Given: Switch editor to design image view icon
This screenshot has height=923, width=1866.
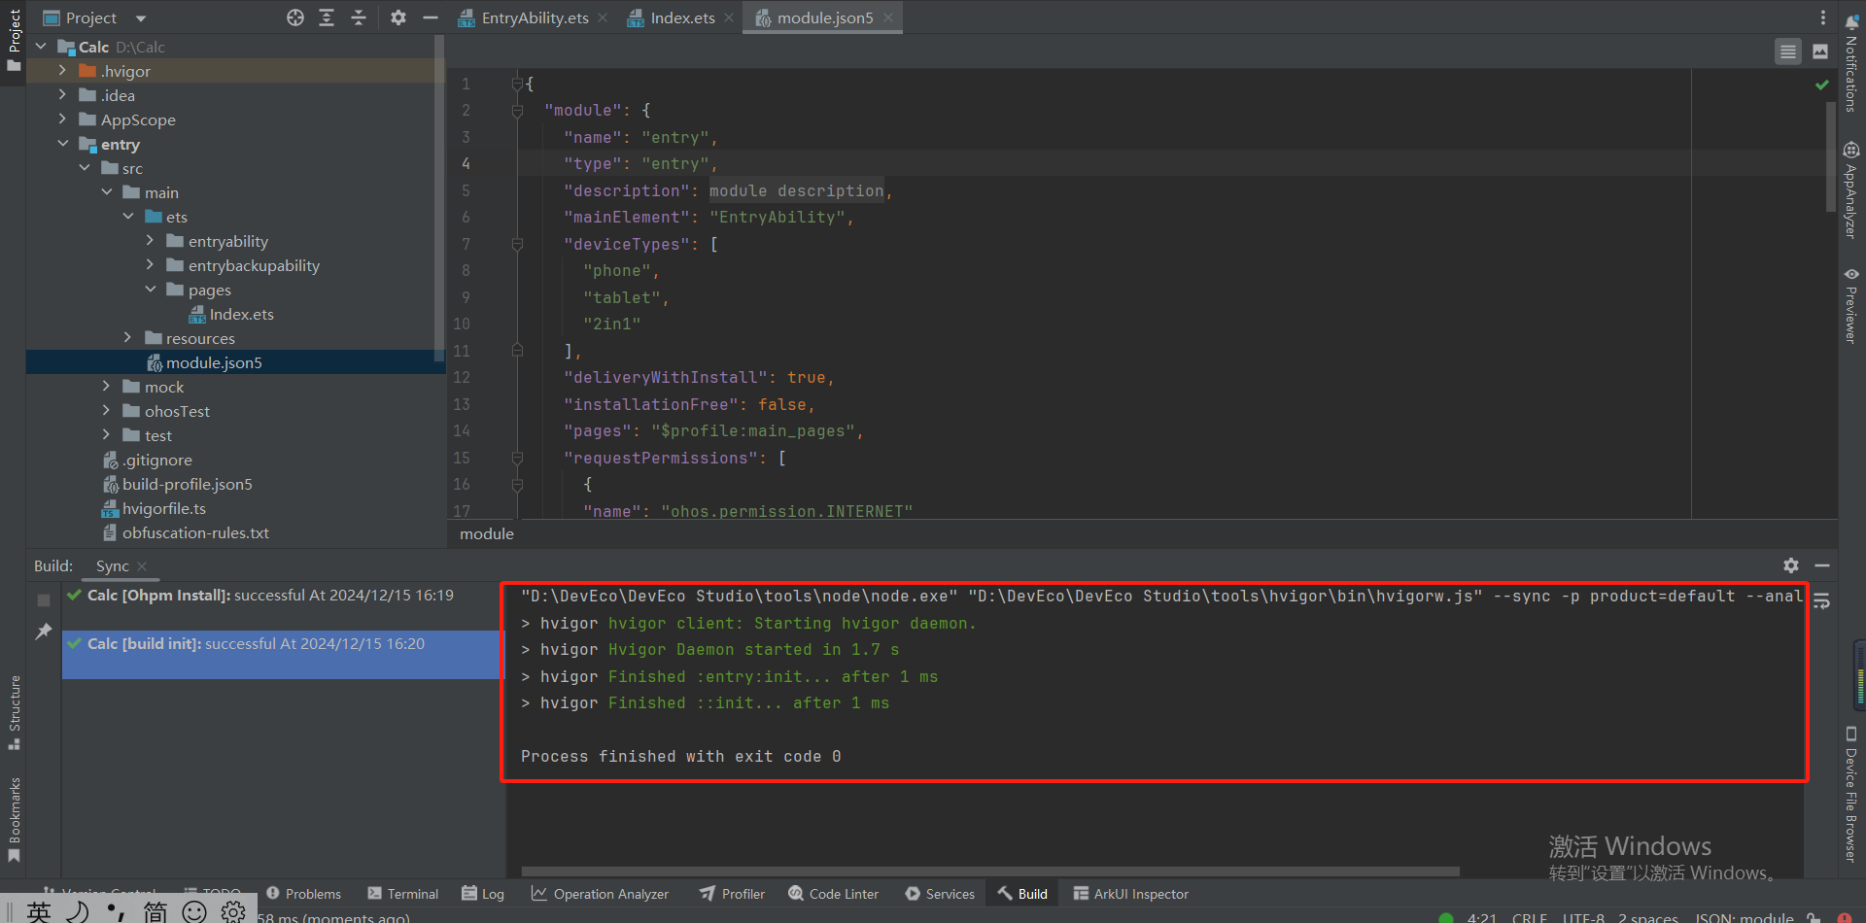Looking at the screenshot, I should pos(1820,51).
